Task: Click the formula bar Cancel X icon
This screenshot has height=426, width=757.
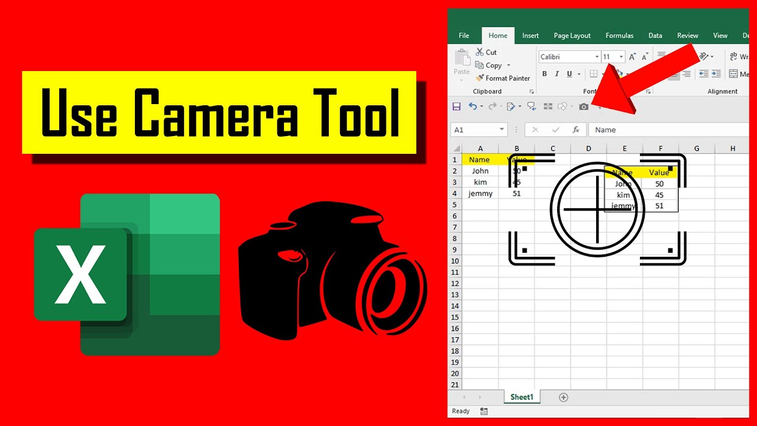Action: [x=535, y=130]
